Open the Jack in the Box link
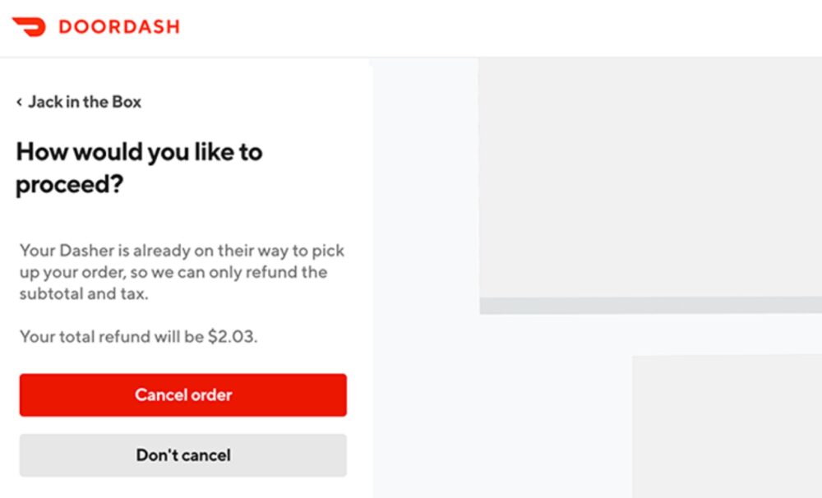This screenshot has height=498, width=822. tap(85, 102)
